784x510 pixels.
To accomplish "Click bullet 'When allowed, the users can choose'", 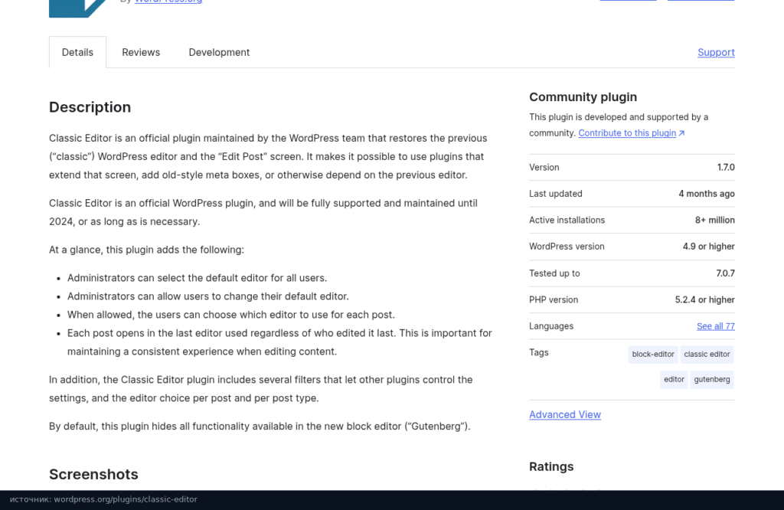I will (x=231, y=315).
